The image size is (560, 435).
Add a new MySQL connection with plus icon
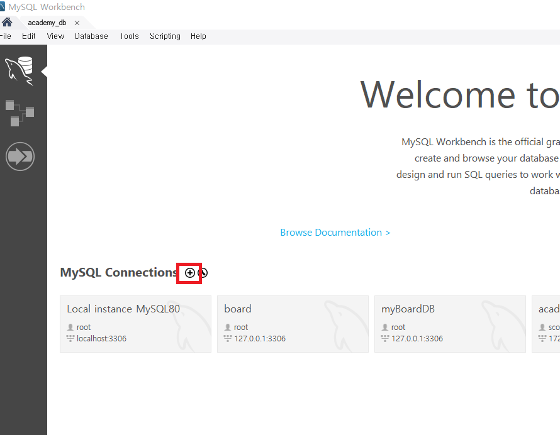click(189, 273)
